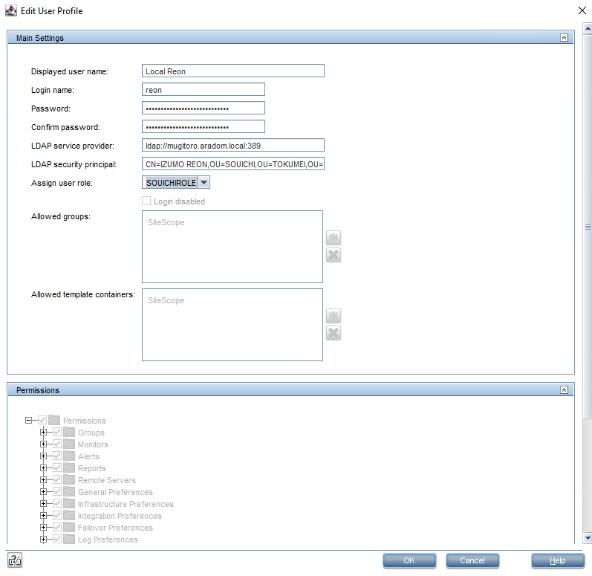
Task: Toggle the Infrastructure Preferences permission checkbox
Action: coord(57,503)
